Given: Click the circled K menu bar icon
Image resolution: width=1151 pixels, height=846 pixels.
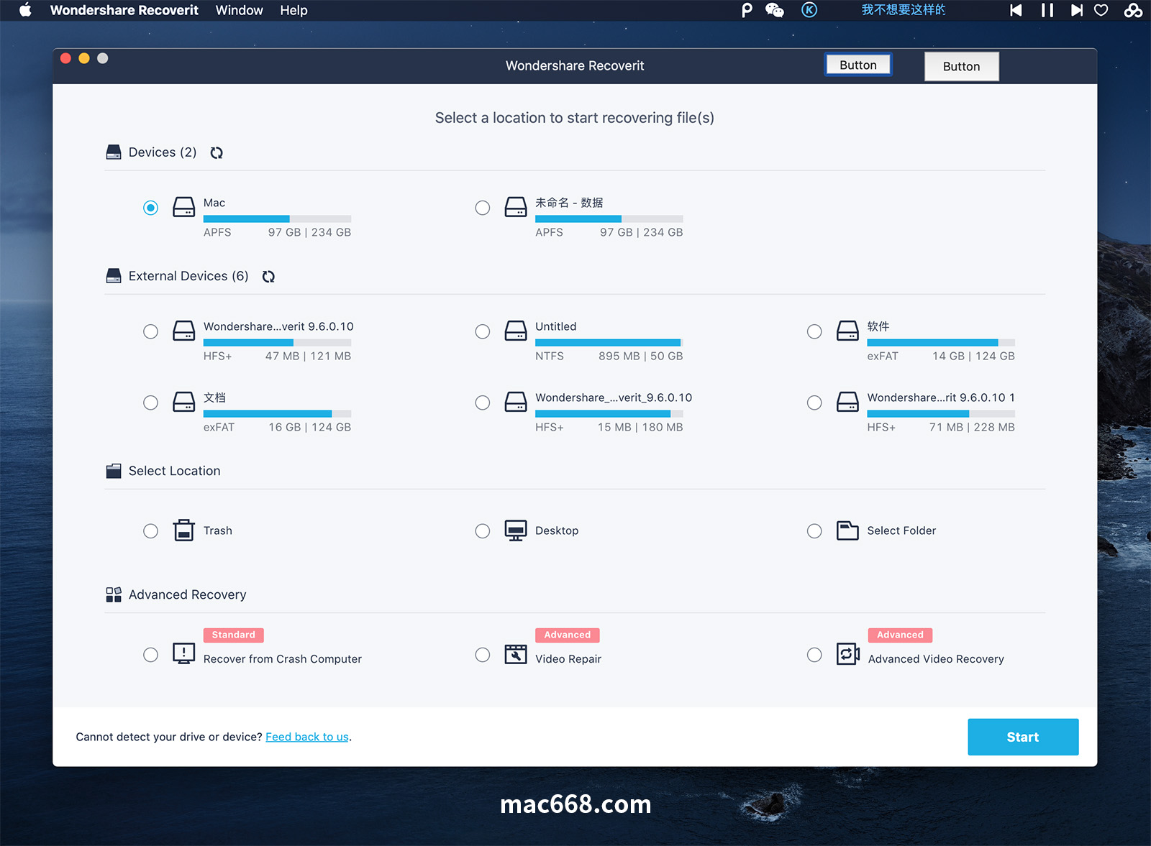Looking at the screenshot, I should [809, 10].
